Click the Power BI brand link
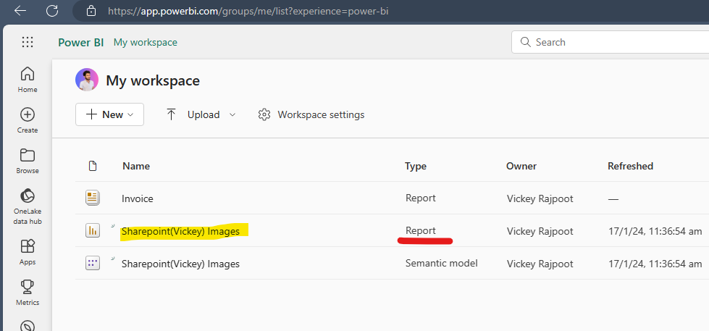The image size is (709, 331). click(81, 43)
